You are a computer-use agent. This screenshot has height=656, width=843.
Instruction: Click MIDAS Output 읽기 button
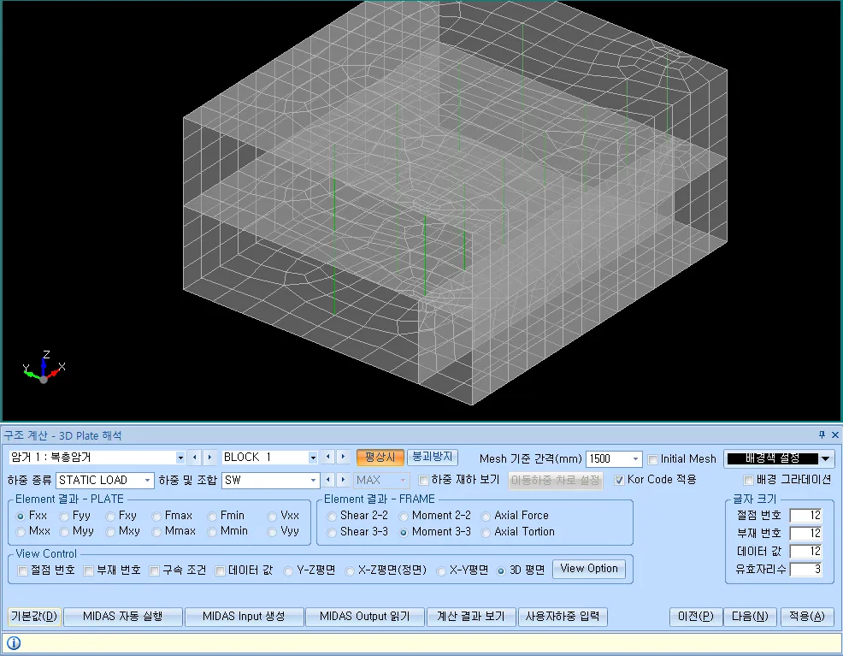pos(364,616)
